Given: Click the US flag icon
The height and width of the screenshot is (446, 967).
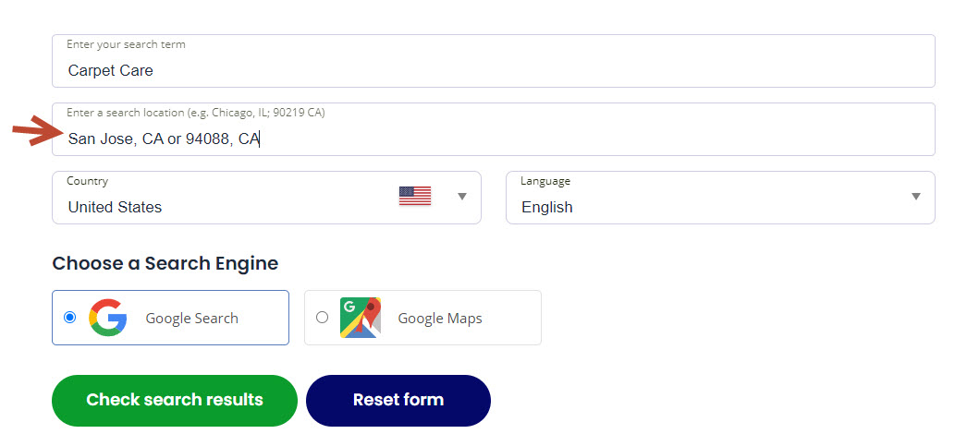Looking at the screenshot, I should (415, 196).
